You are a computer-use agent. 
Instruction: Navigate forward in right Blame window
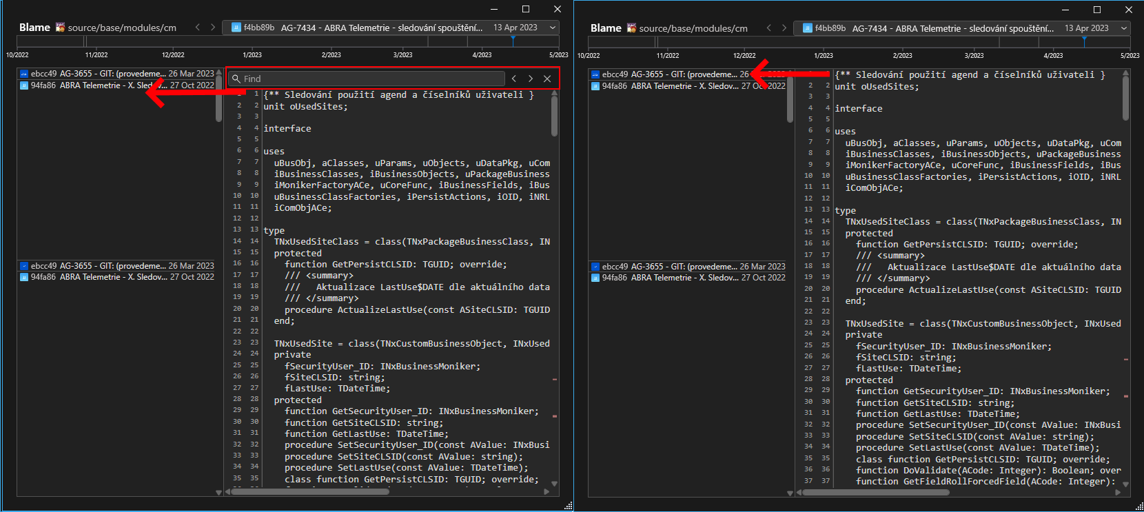click(x=784, y=28)
